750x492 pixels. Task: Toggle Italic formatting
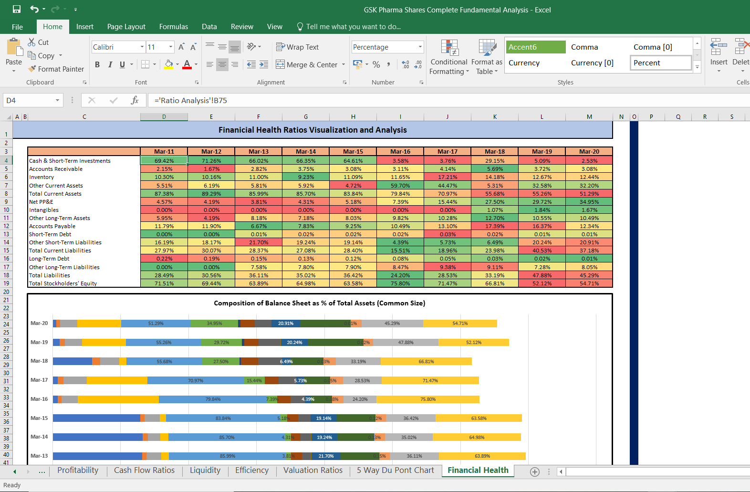[110, 64]
